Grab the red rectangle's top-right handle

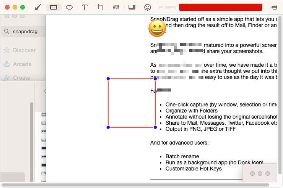click(155, 79)
